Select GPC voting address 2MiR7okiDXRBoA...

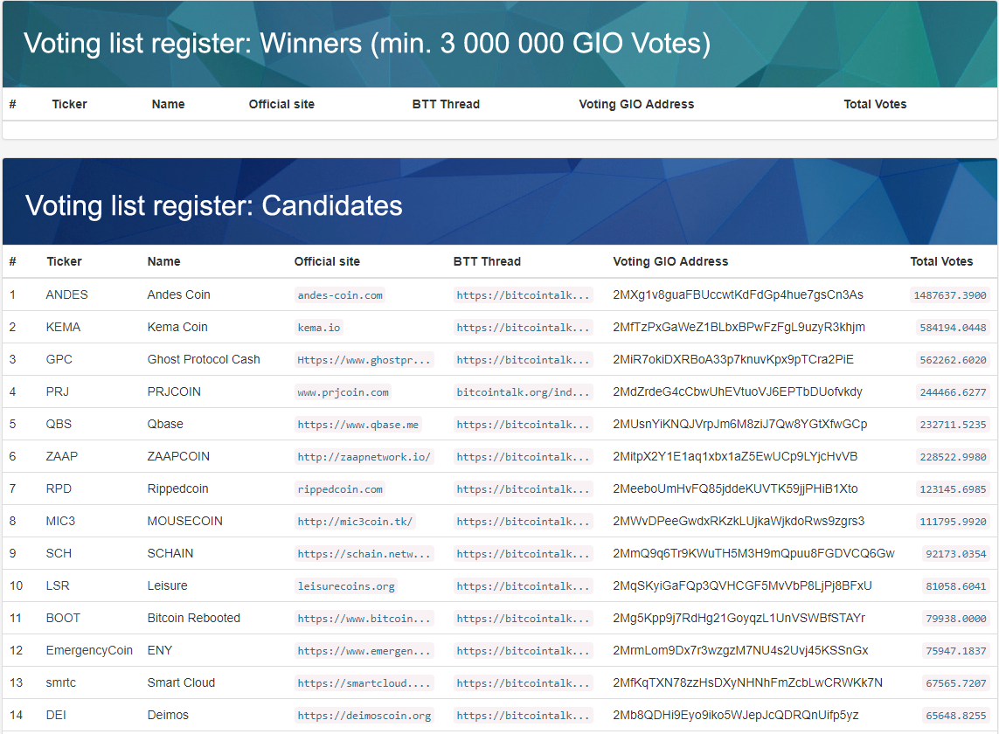(x=733, y=359)
